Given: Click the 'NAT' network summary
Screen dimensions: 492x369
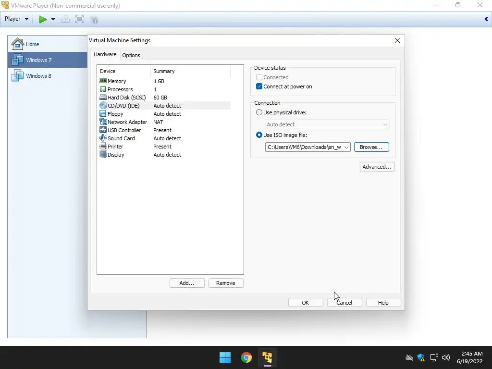Looking at the screenshot, I should (158, 122).
